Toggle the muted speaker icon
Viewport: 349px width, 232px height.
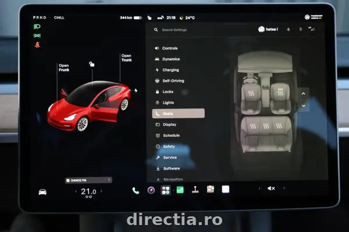[271, 188]
